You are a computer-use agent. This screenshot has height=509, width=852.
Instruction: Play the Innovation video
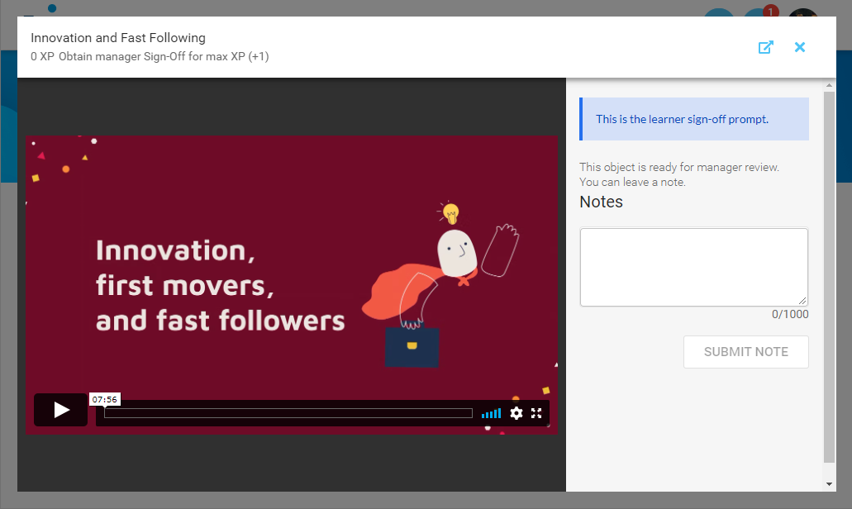[60, 410]
